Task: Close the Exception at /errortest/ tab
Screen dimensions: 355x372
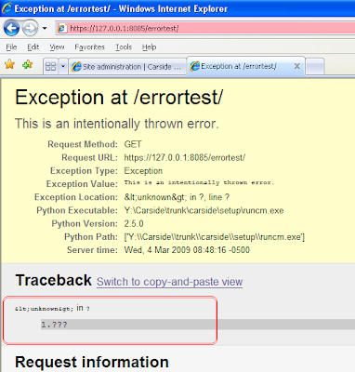Action: (296, 66)
